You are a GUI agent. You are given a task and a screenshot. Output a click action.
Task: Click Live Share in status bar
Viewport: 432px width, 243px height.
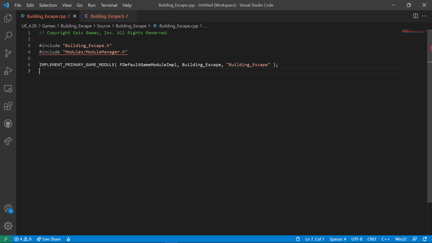point(49,239)
